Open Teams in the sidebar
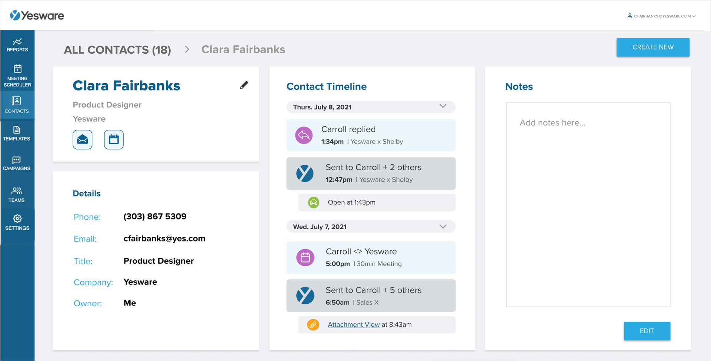Image resolution: width=711 pixels, height=361 pixels. [17, 195]
